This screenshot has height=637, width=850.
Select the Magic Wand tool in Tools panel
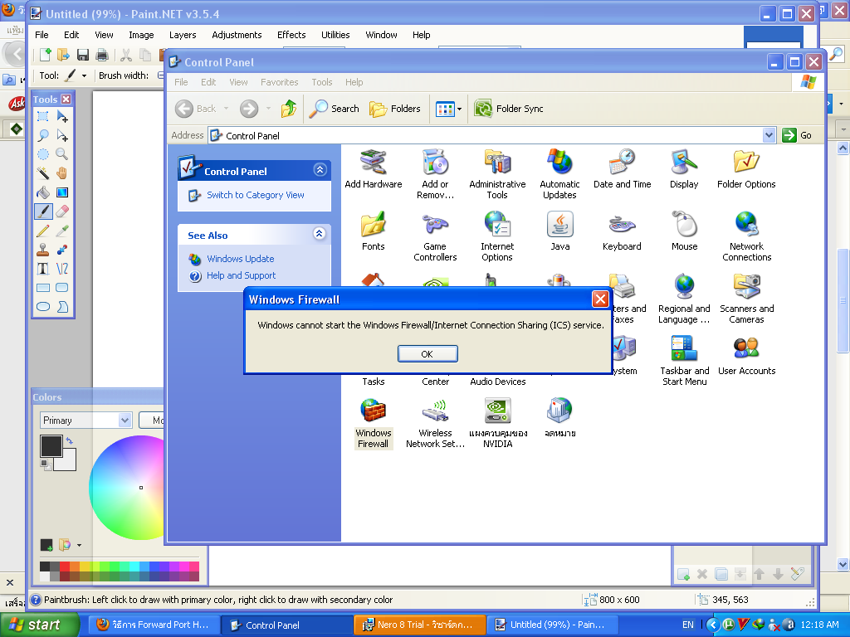pos(43,173)
